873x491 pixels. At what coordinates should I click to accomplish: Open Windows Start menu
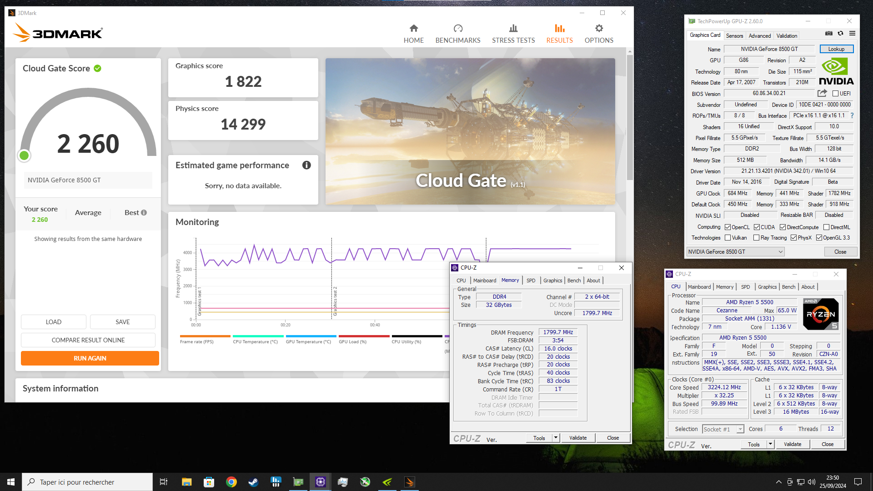(x=11, y=482)
